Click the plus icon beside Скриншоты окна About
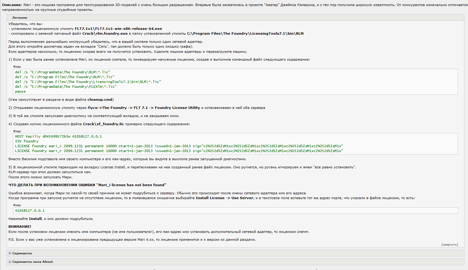The width and height of the screenshot is (468, 270). pos(10,262)
